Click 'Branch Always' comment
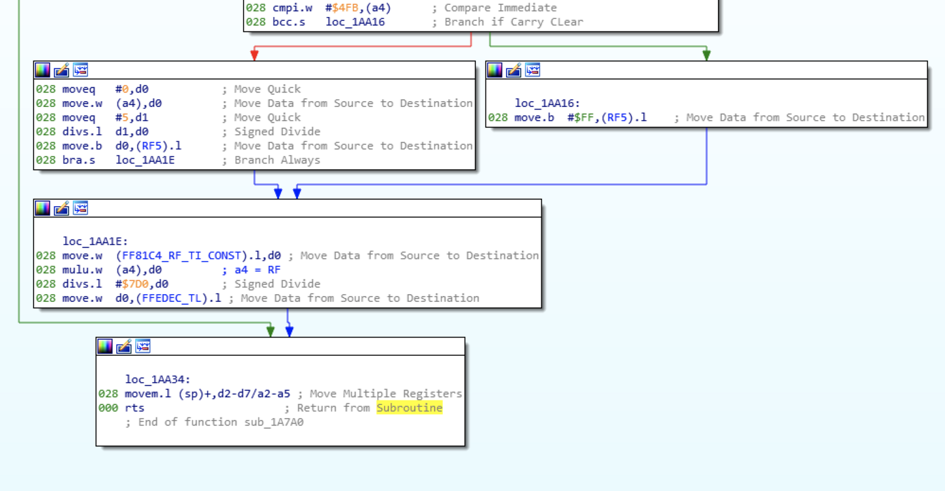 [277, 160]
